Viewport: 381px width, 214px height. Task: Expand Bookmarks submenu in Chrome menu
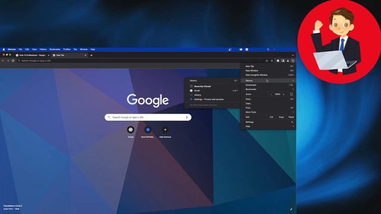268,89
